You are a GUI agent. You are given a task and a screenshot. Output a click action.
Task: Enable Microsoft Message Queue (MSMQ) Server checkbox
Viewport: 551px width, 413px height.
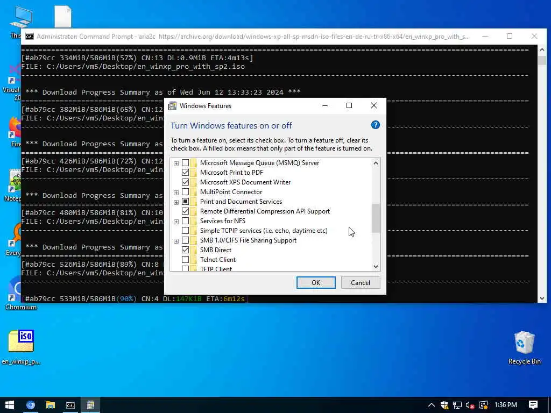point(185,163)
